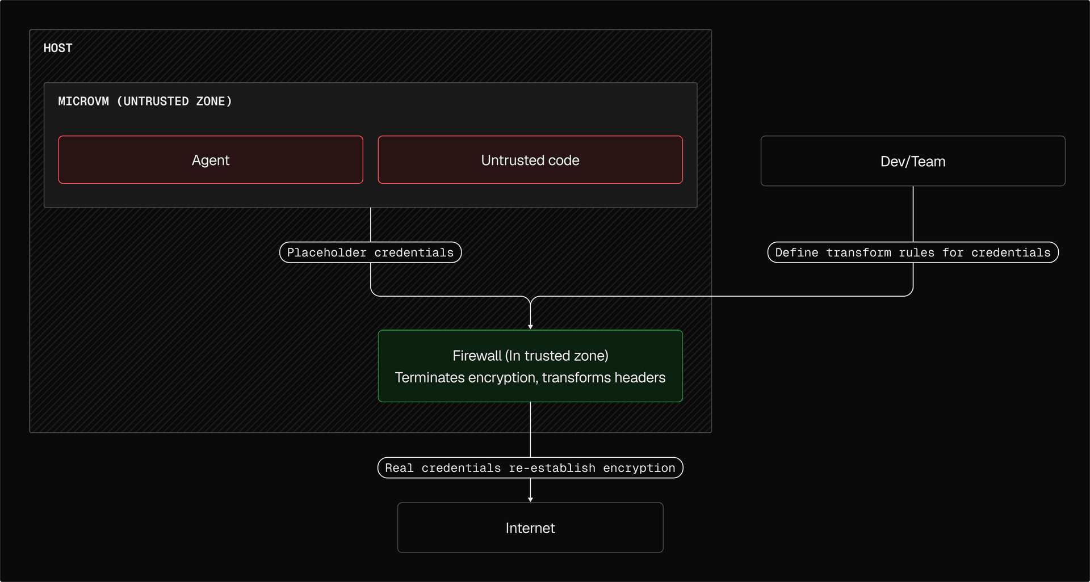1090x582 pixels.
Task: Click the arrowhead entering the Firewall box
Action: (530, 327)
